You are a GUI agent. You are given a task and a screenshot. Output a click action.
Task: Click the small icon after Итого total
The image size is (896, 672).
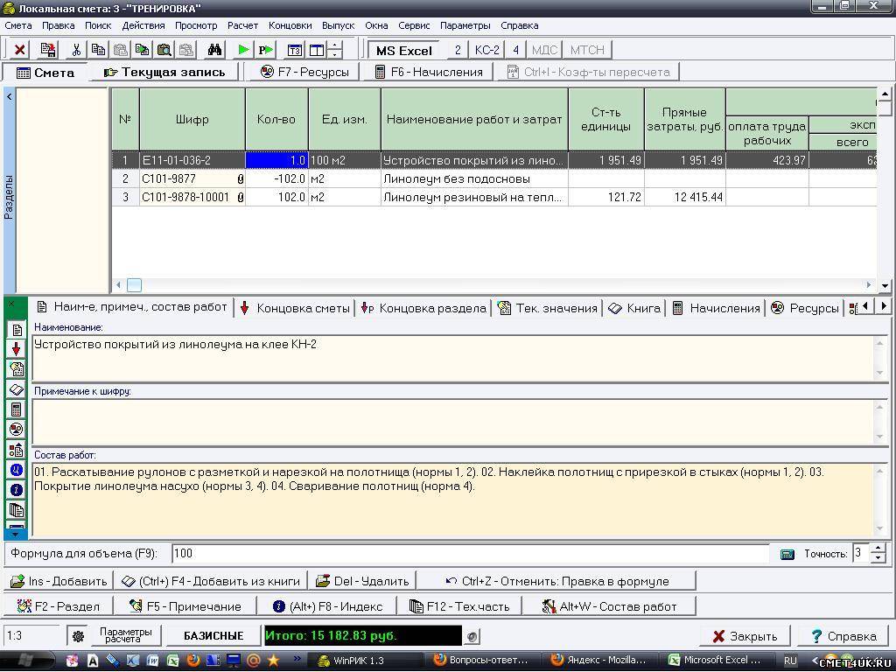coord(472,636)
